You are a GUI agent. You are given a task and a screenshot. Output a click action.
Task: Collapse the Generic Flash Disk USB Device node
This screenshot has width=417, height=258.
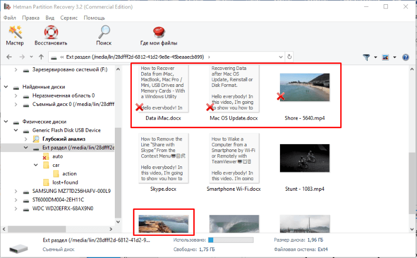pos(16,130)
